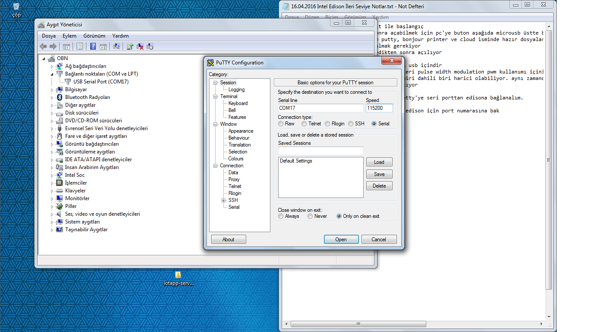The image size is (590, 332).
Task: Click the DVD/CD-ROM sürücüleri drive icon
Action: pyautogui.click(x=60, y=121)
